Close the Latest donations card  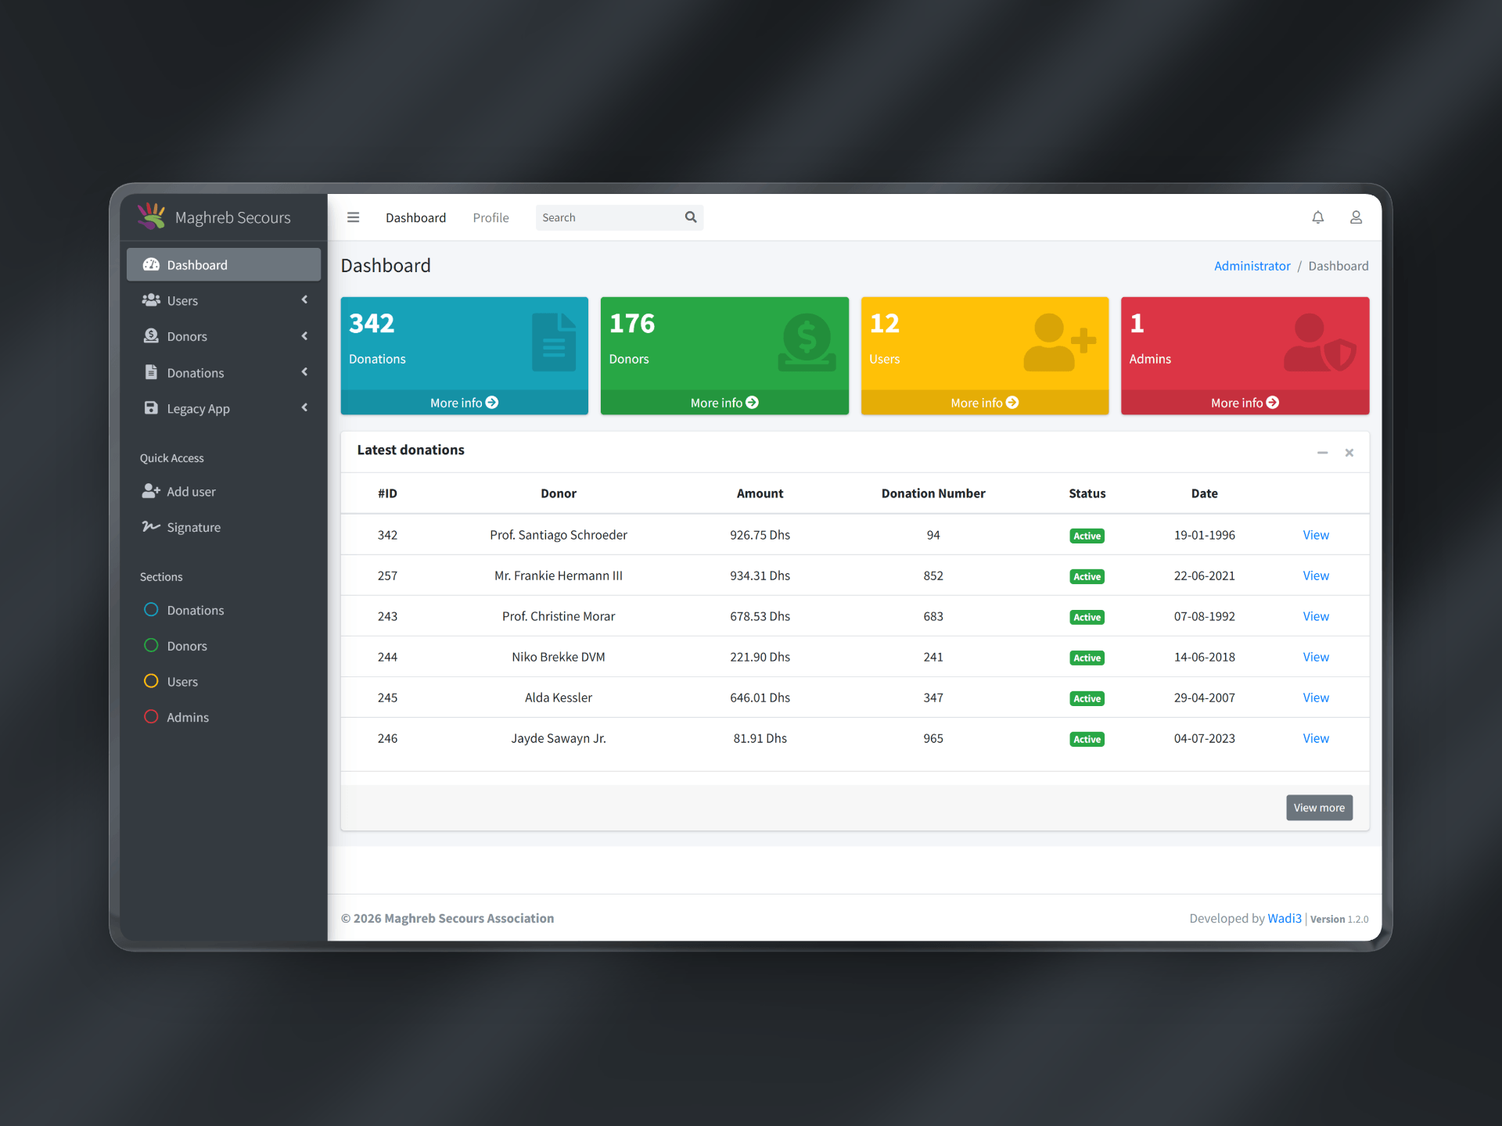click(1349, 453)
